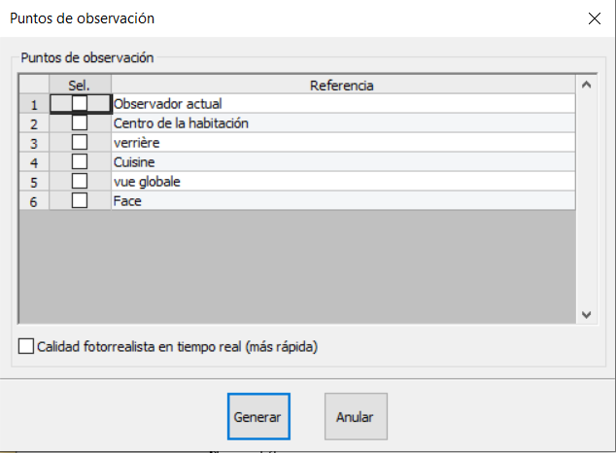This screenshot has height=453, width=616.
Task: Check the box for Observador actual
Action: [80, 103]
